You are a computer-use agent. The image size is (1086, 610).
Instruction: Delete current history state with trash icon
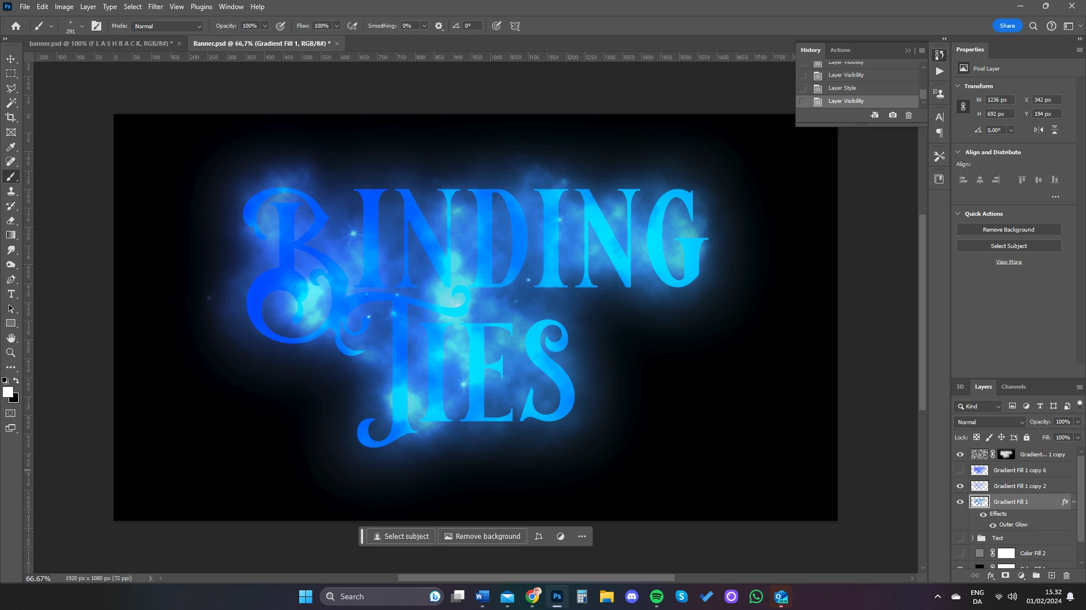coord(909,115)
